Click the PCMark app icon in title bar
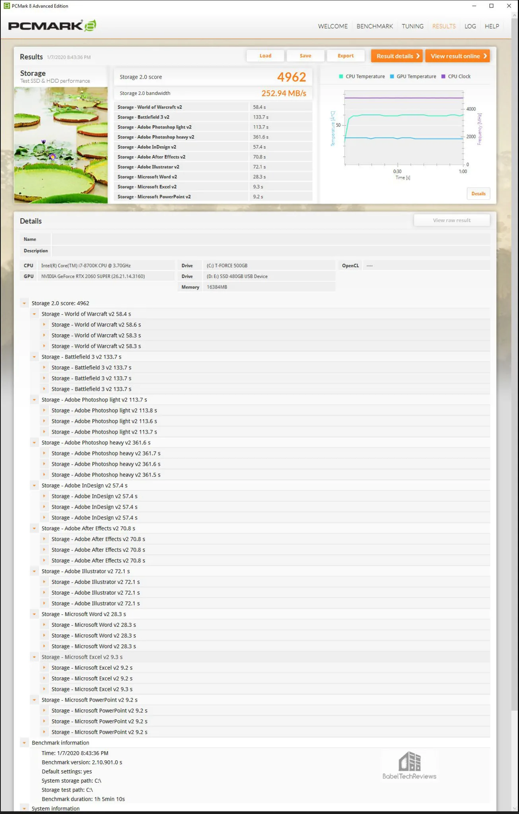 7,6
